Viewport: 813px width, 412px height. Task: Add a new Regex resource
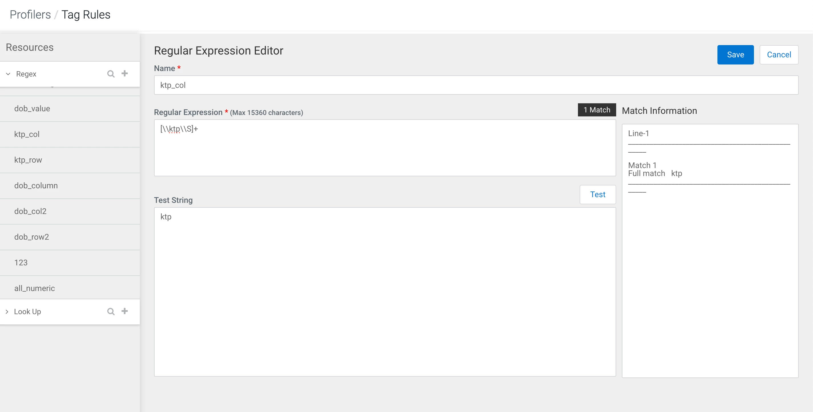point(125,74)
